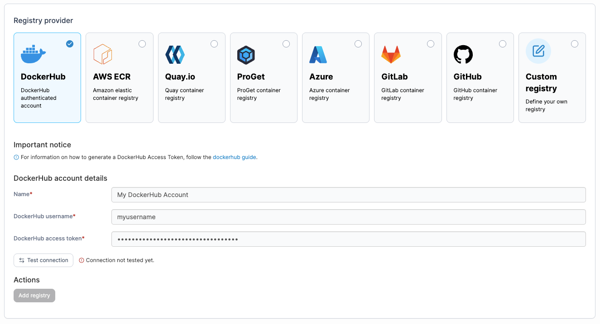The height and width of the screenshot is (324, 600).
Task: Click the Add registry button
Action: point(34,296)
